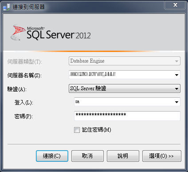Enable the 記住密碼(M) remember password checkbox
Screen dimensions: 188x172
coord(77,130)
